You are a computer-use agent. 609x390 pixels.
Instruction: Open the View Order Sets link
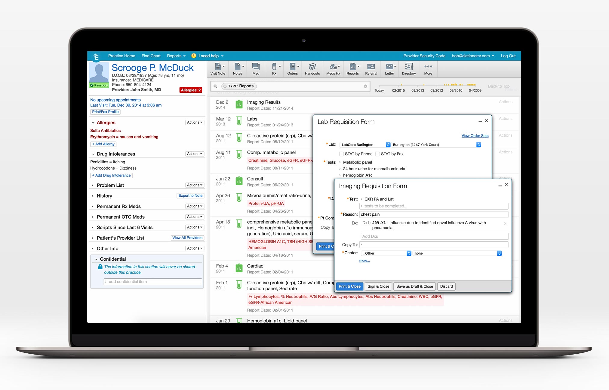point(475,136)
